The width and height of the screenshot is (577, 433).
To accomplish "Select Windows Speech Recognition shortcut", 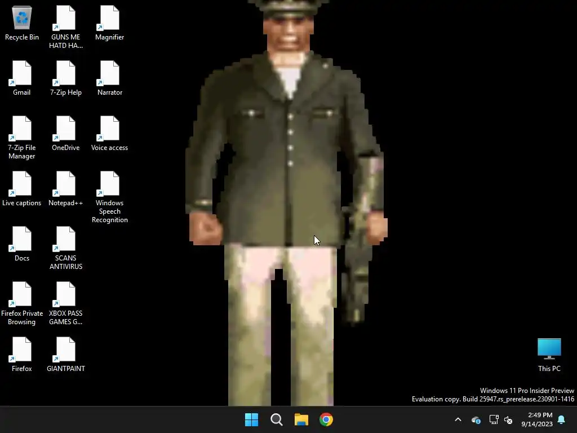I will (110, 197).
